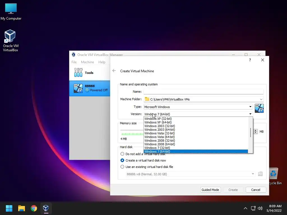Open the File menu in VirtualBox Manager

74,62
